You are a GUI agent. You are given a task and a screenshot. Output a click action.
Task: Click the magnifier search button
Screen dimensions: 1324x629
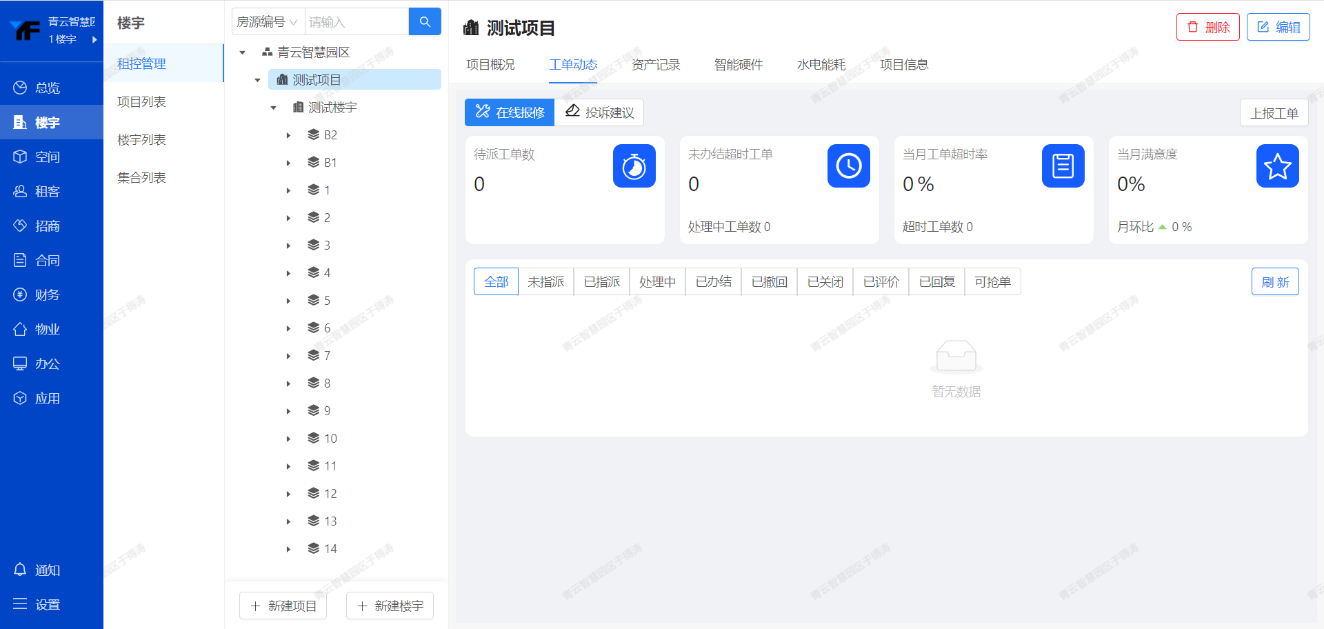425,22
